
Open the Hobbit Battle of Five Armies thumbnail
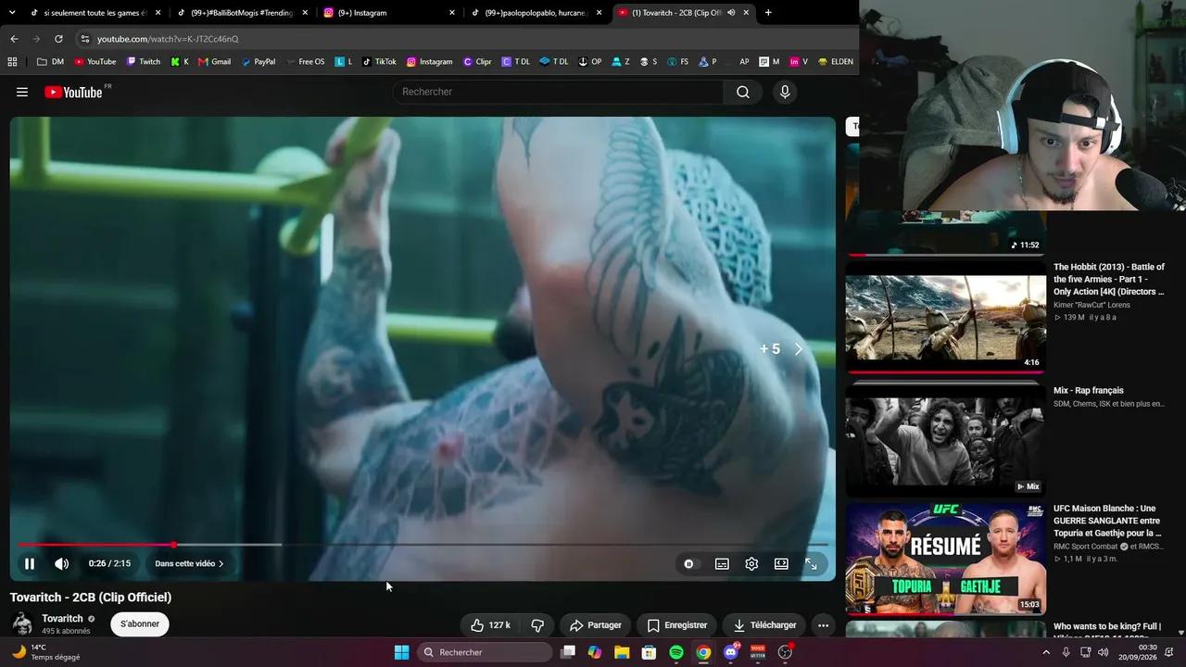(x=945, y=316)
